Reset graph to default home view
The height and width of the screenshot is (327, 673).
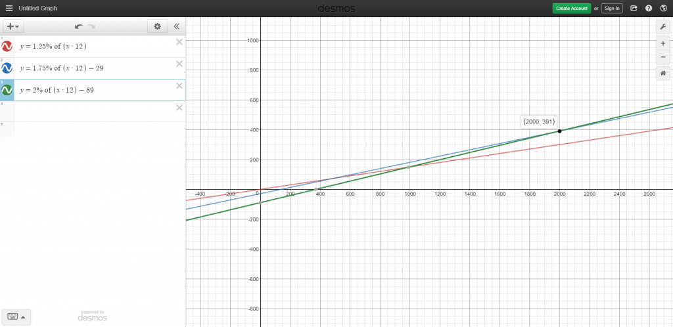[663, 74]
